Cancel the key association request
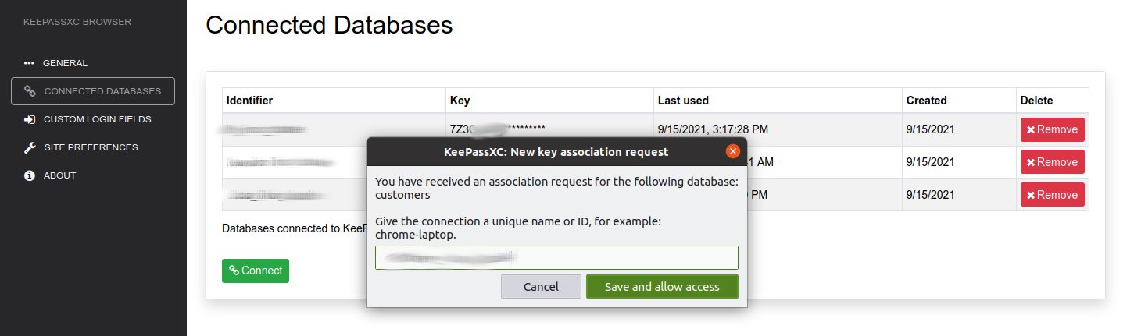 click(541, 286)
